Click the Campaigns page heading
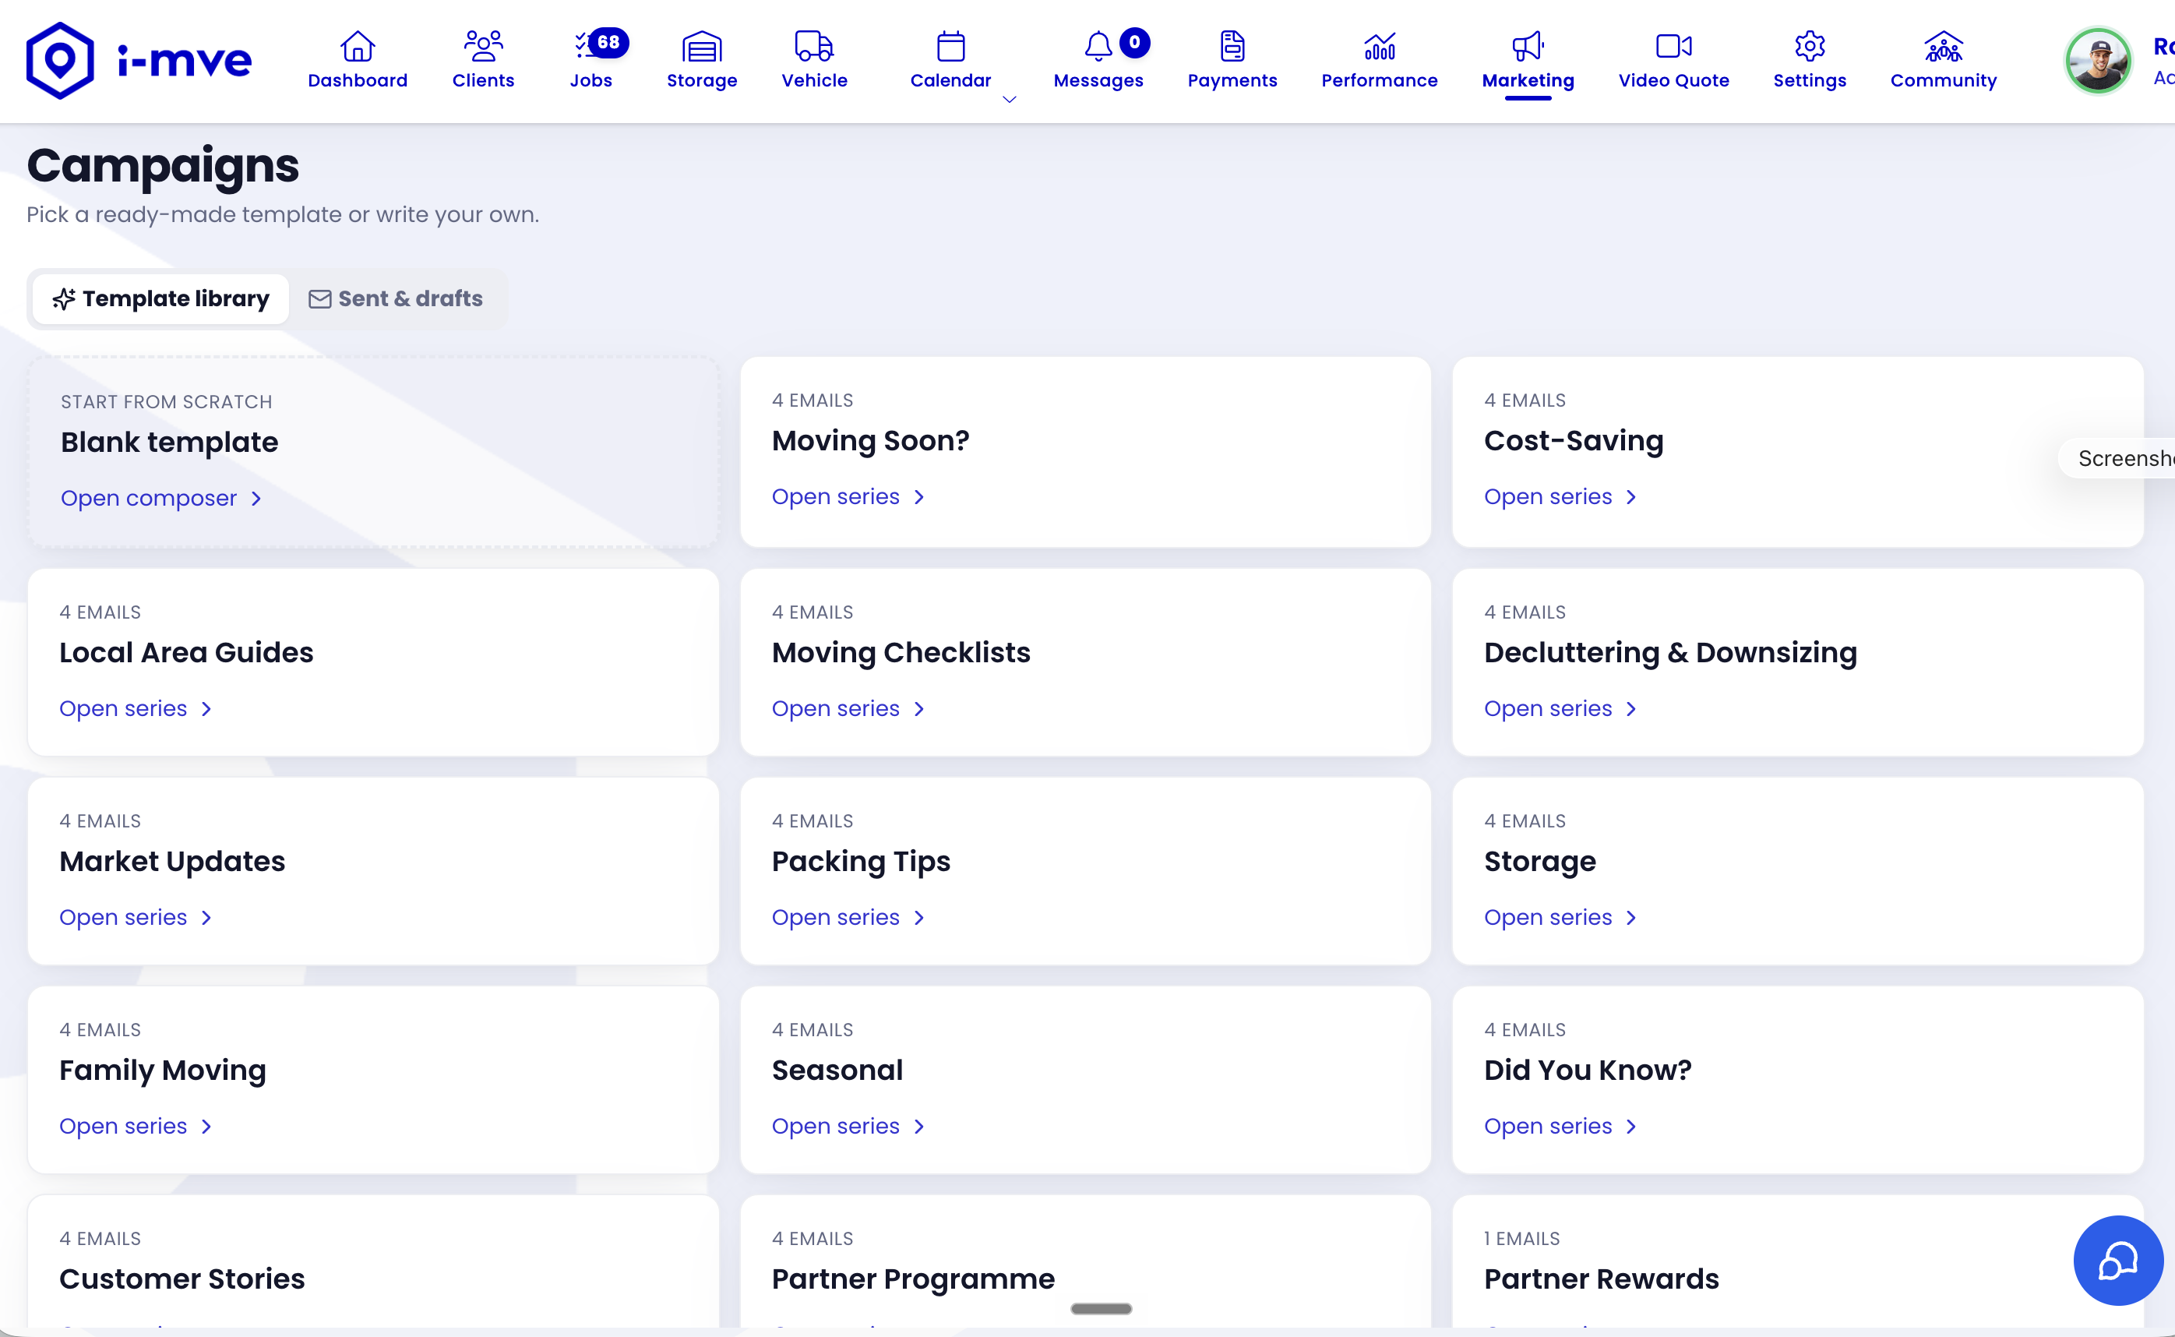This screenshot has height=1337, width=2175. 163,165
